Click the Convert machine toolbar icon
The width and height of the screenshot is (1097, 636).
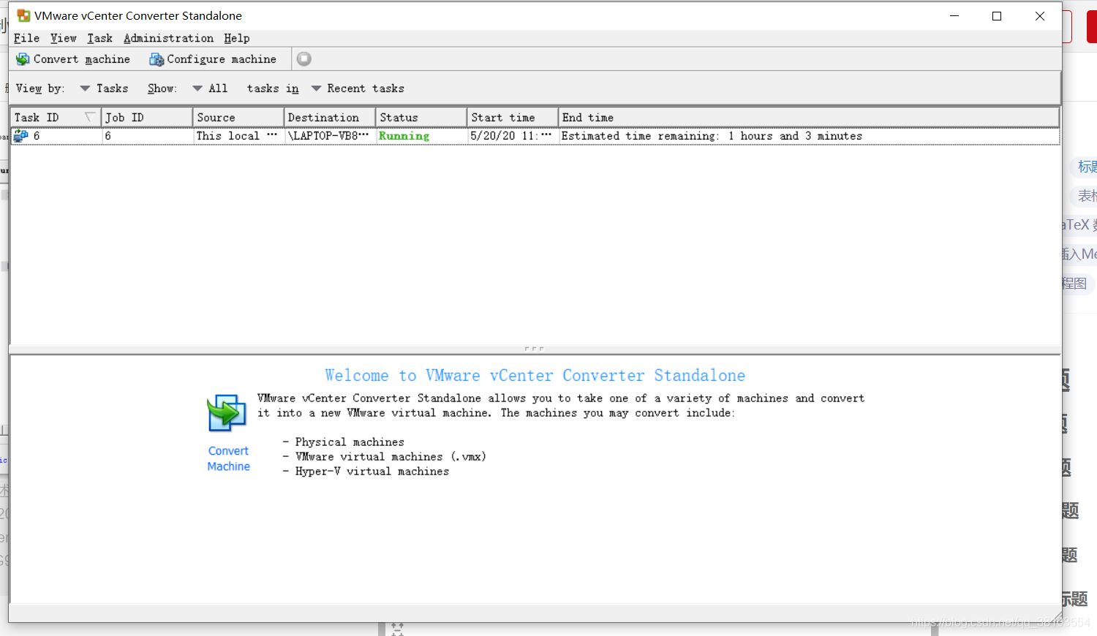point(23,59)
